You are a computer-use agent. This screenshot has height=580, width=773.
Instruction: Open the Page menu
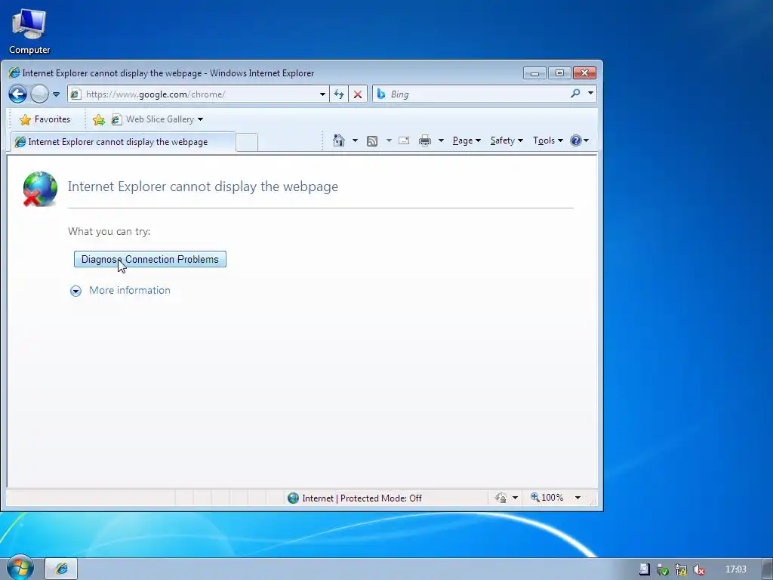[467, 140]
